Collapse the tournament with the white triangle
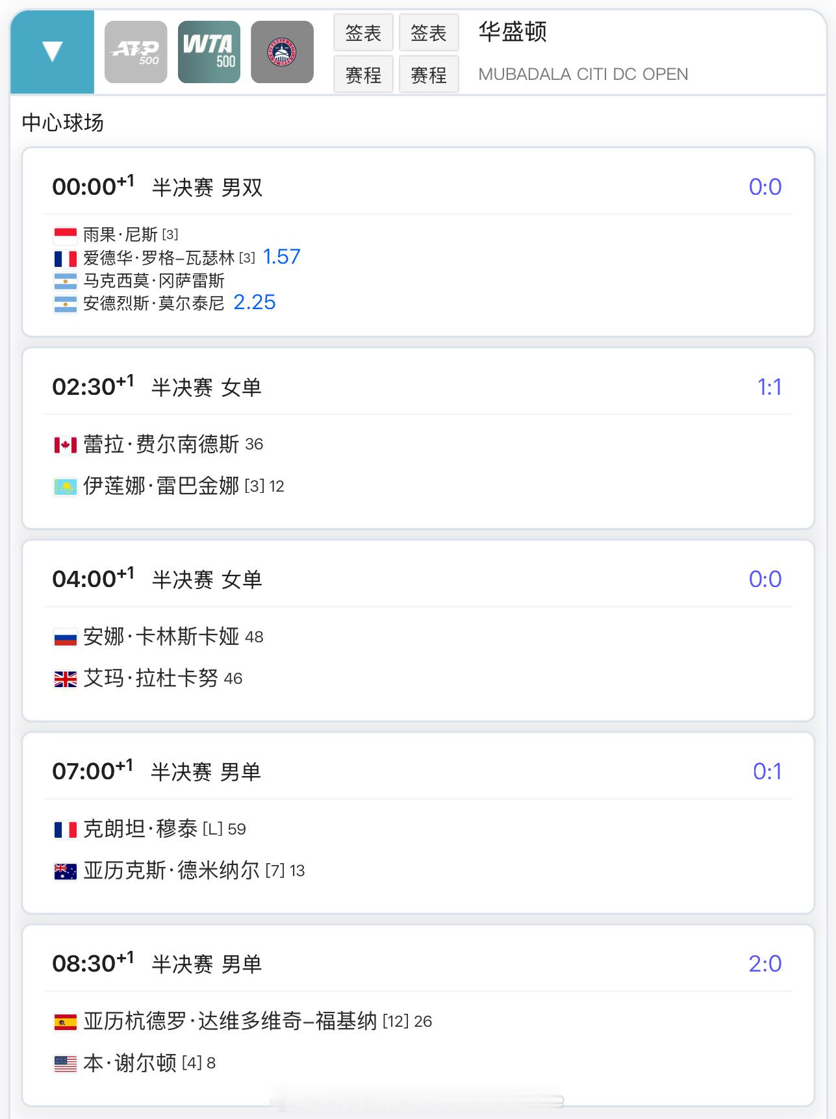The height and width of the screenshot is (1119, 836). [x=52, y=52]
